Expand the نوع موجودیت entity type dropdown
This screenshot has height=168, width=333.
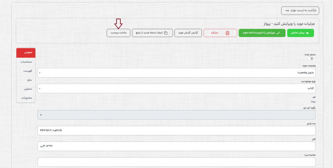pos(176,88)
